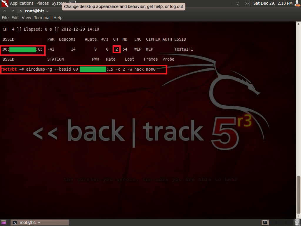
Task: Open the Applications menu
Action: (x=22, y=3)
